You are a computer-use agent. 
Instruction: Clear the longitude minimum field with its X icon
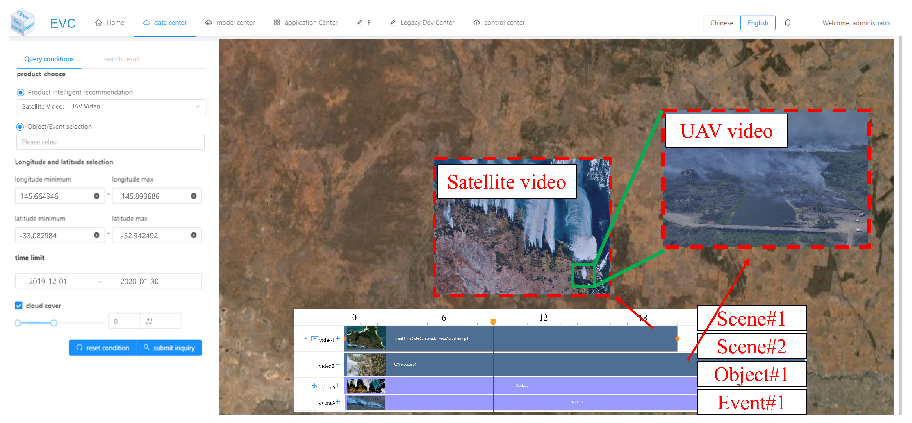96,196
